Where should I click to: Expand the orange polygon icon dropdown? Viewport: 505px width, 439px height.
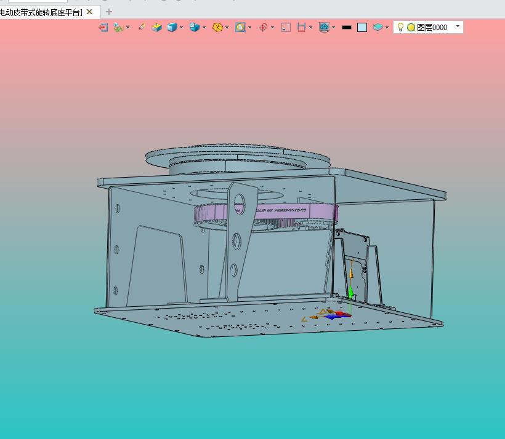(227, 27)
